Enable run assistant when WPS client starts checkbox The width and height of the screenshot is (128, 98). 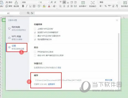35,56
